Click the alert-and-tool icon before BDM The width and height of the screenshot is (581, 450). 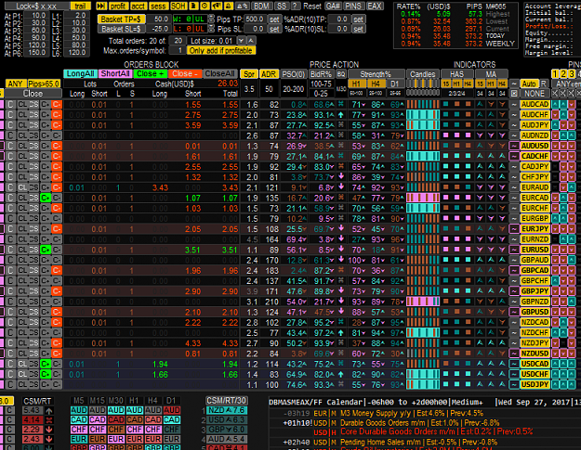[243, 6]
